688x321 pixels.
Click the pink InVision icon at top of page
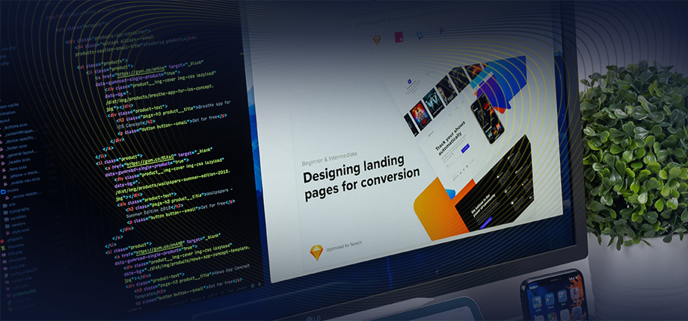pyautogui.click(x=399, y=37)
